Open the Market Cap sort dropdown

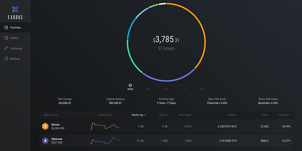click(x=139, y=115)
